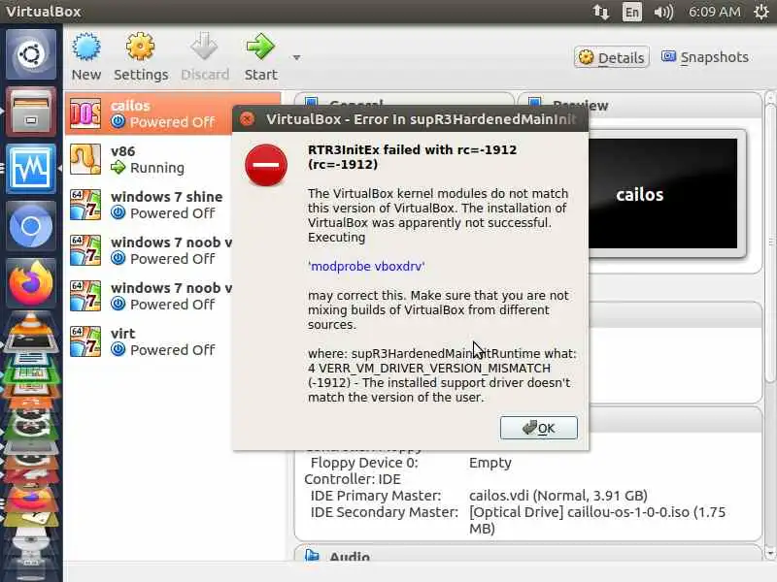Open the Files drawer launcher icon

(31, 112)
